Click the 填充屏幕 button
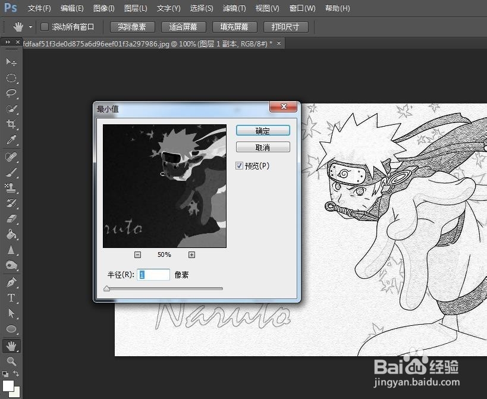Screen dimensions: 487x399 (x=234, y=27)
